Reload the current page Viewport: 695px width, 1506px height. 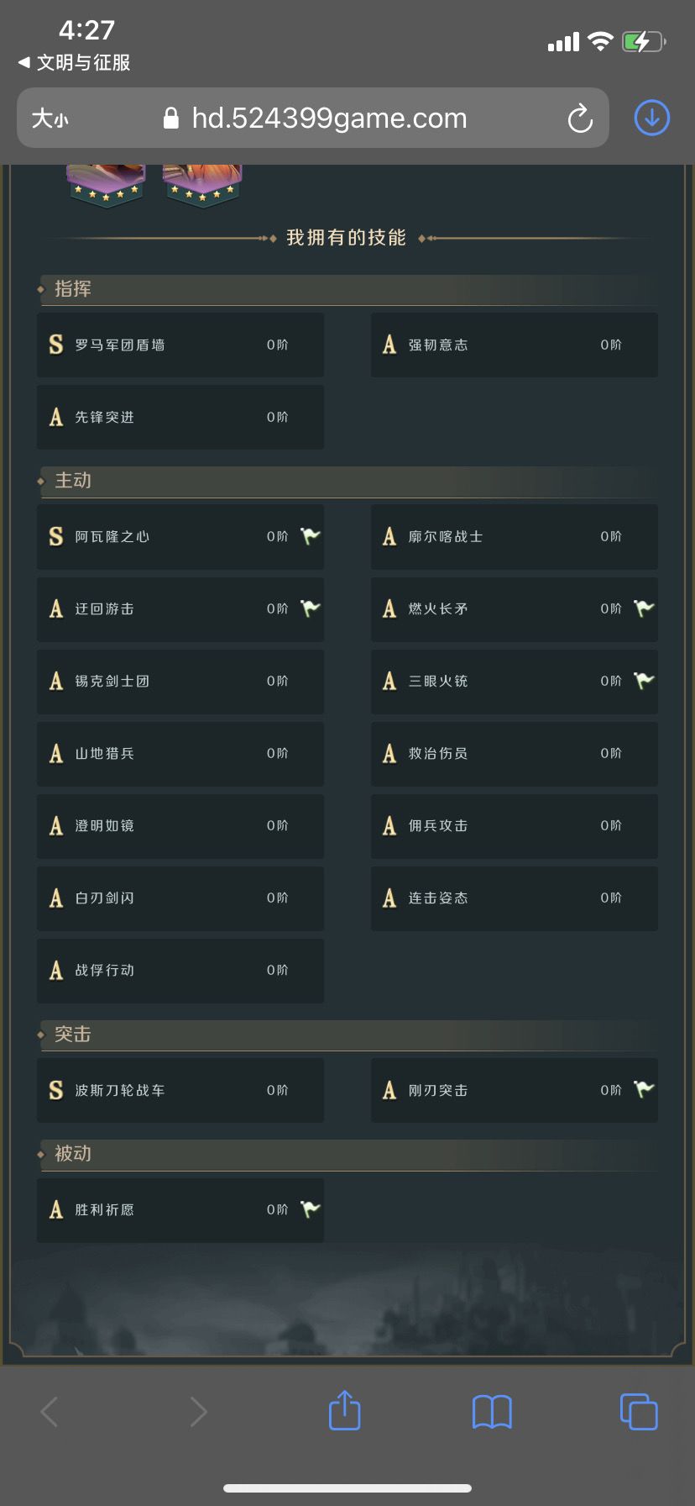tap(579, 118)
